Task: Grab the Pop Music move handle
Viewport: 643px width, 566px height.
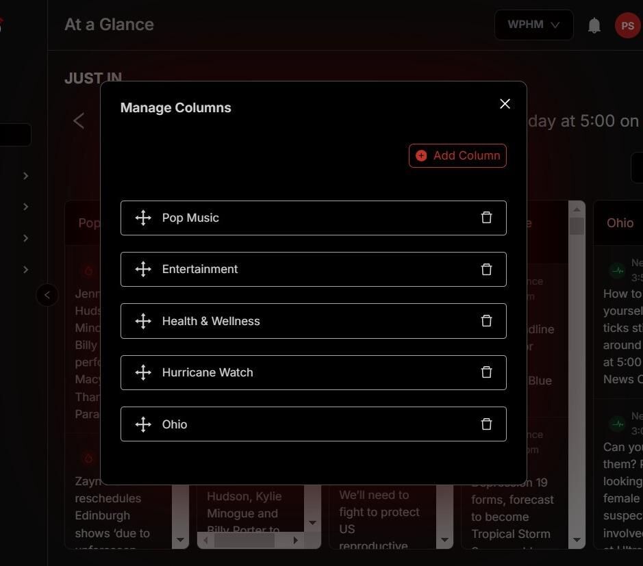Action: (143, 218)
